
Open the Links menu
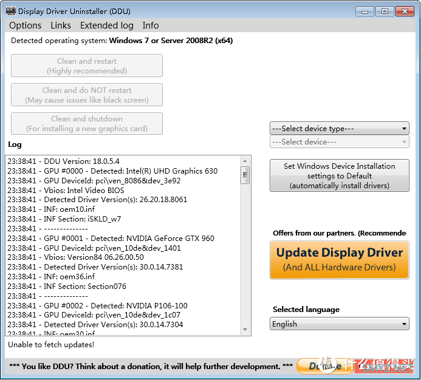(61, 25)
